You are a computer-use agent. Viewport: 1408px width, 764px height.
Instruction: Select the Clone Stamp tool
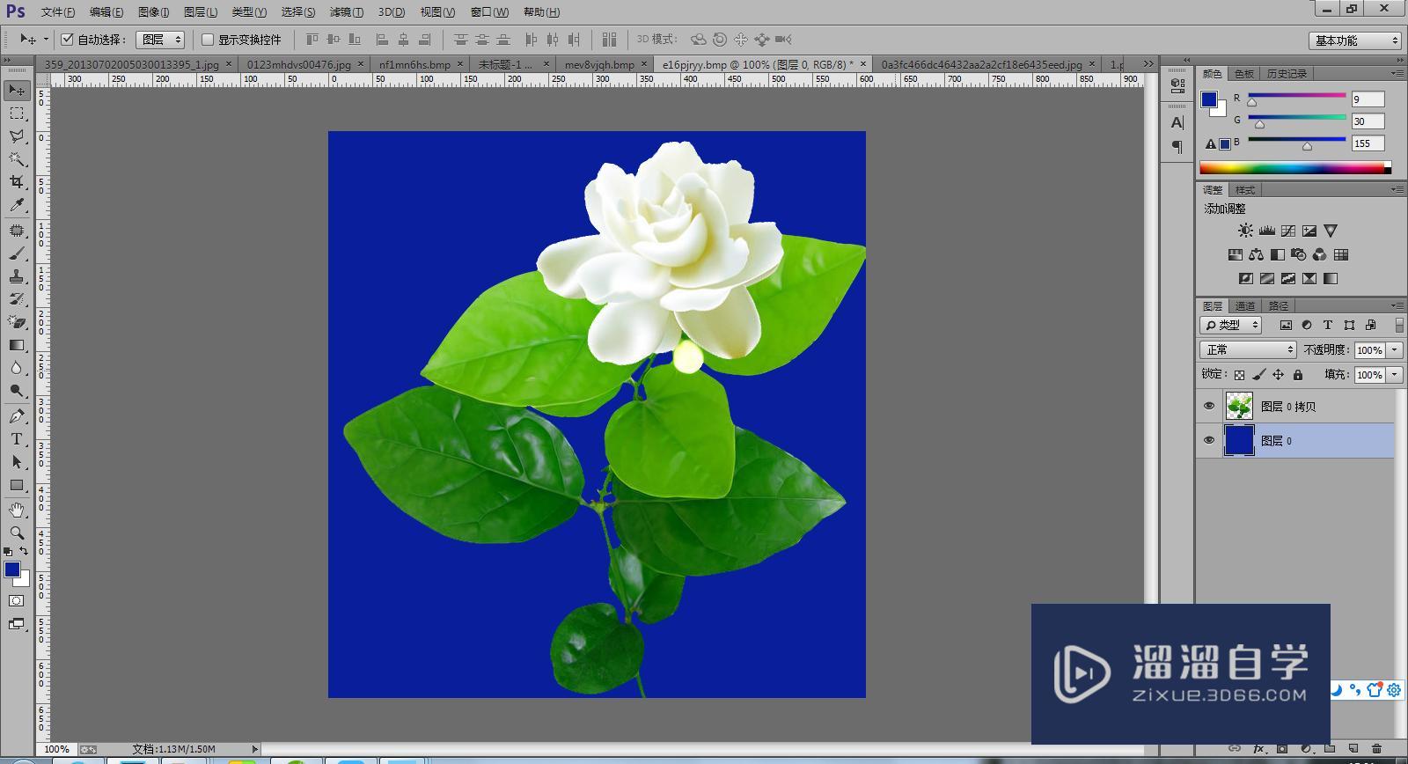pos(16,276)
